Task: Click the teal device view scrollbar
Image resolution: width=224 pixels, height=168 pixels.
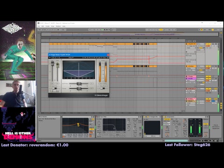Action: 176,140
